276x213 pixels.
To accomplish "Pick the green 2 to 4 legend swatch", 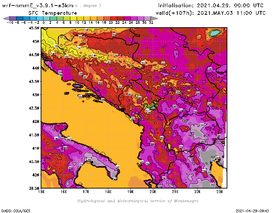I will coord(53,18).
